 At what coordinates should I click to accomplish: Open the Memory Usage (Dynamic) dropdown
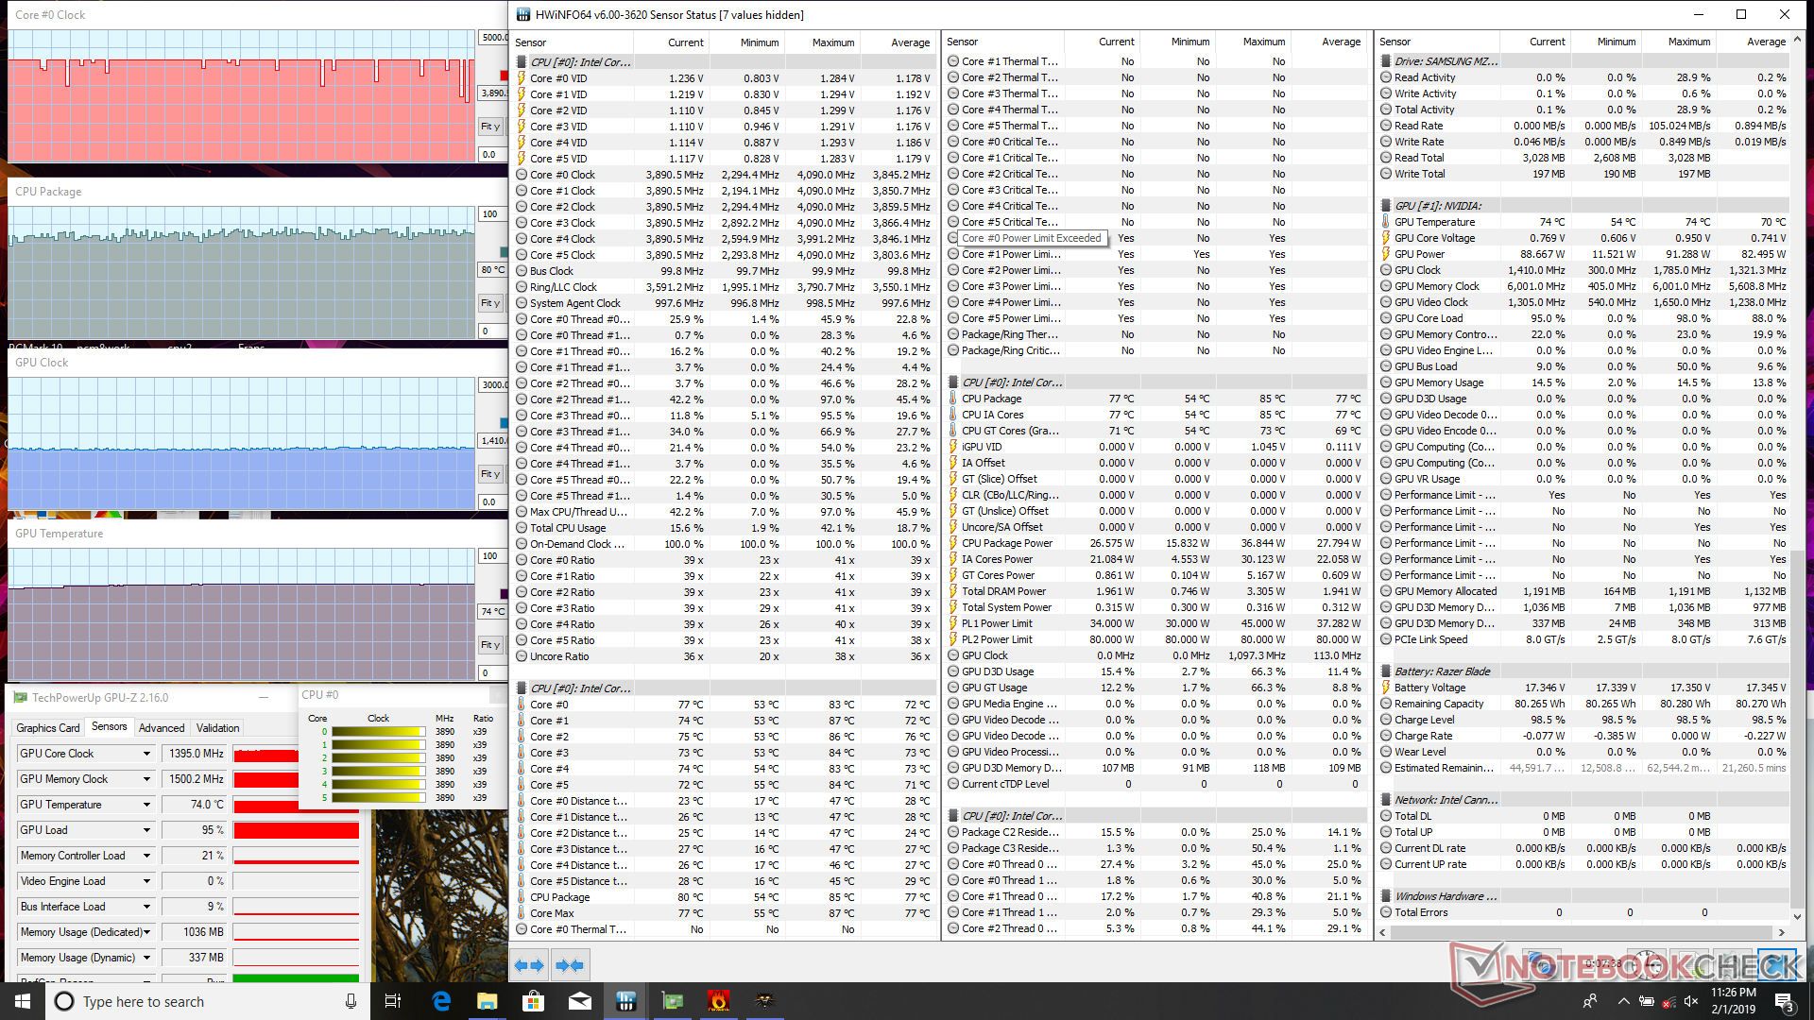[x=146, y=958]
